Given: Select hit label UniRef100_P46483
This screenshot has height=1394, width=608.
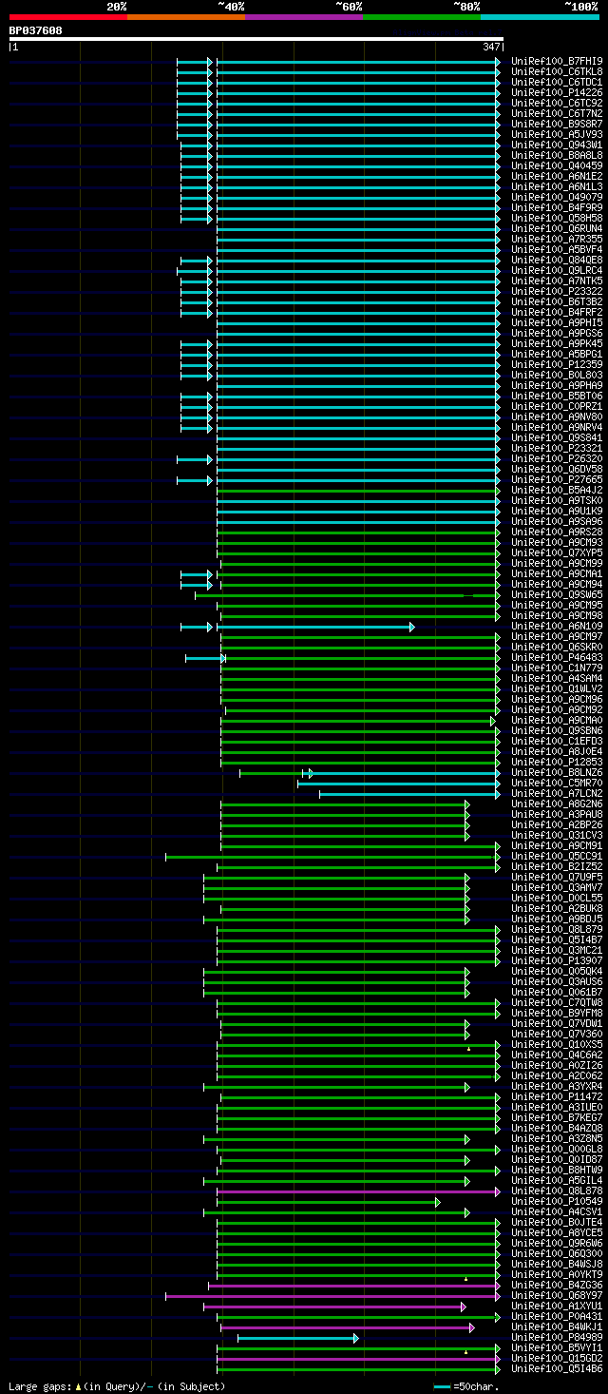Looking at the screenshot, I should click(557, 657).
